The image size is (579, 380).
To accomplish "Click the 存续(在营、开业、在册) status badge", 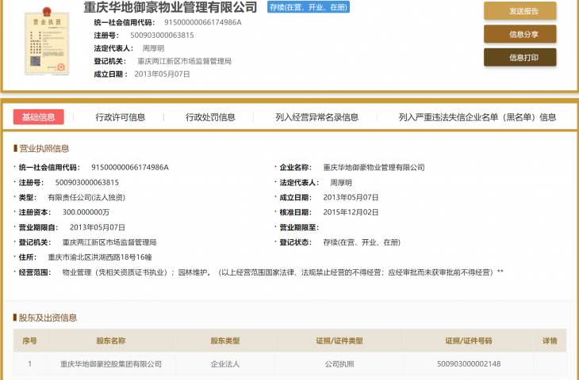I will tap(309, 7).
